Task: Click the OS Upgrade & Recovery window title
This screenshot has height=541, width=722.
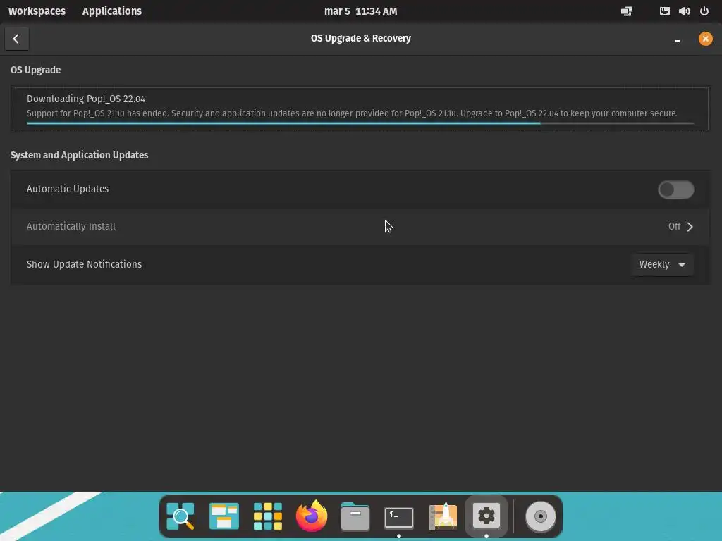Action: 361,38
